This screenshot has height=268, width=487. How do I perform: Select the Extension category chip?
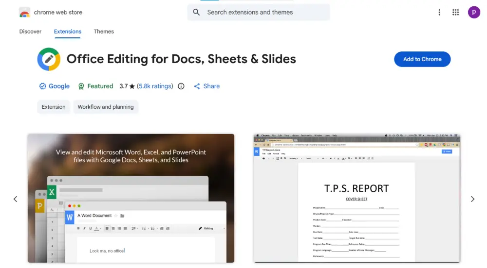(x=54, y=107)
